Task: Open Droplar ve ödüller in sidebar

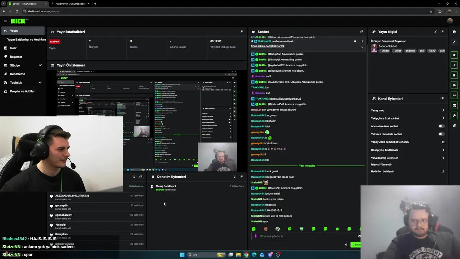Action: (x=23, y=91)
